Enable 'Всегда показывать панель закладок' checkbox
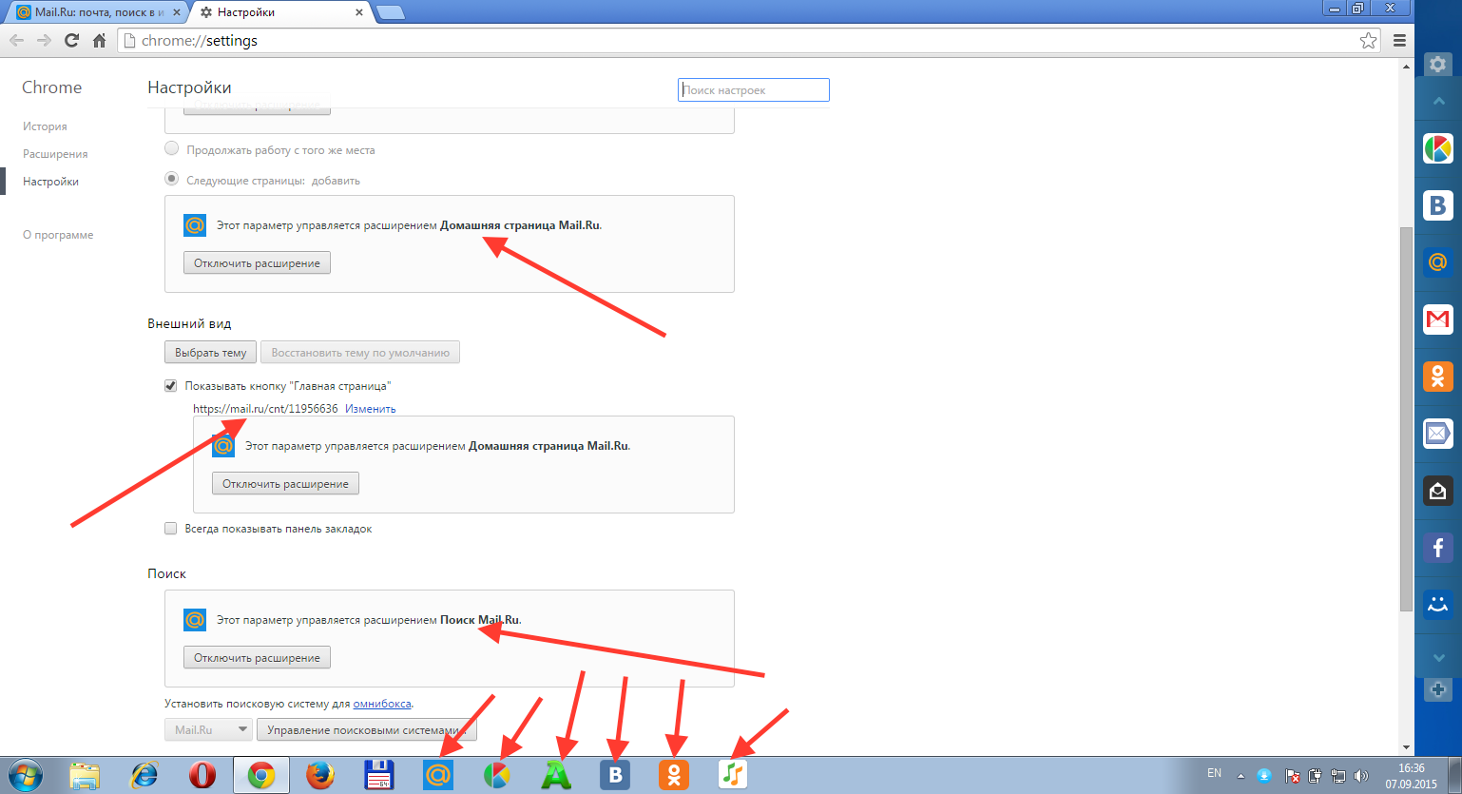Viewport: 1462px width, 794px height. [171, 528]
